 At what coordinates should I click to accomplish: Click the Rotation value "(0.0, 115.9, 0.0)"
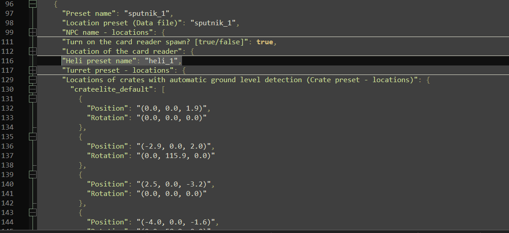[x=175, y=156]
